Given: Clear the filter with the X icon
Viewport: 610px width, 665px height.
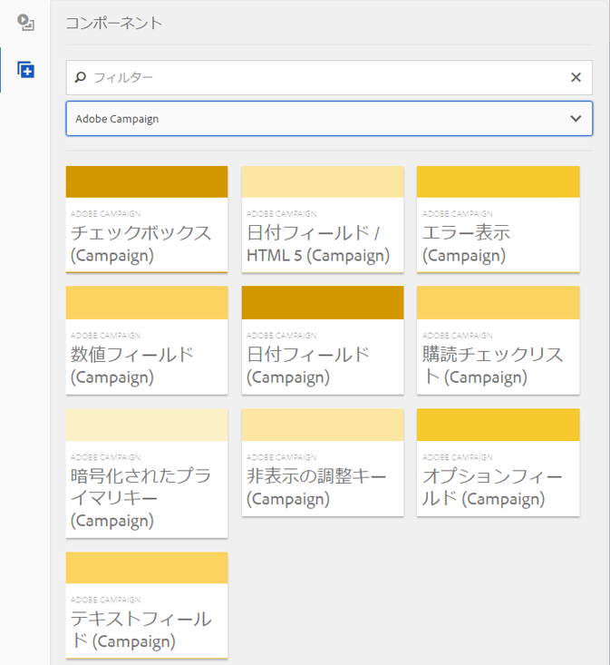Looking at the screenshot, I should pyautogui.click(x=576, y=77).
